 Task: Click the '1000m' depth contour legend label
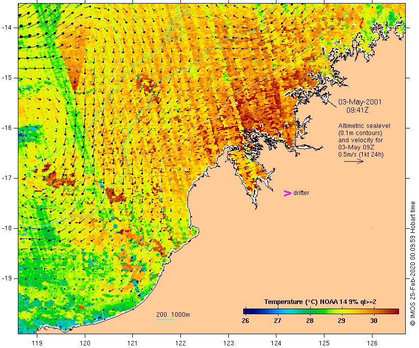click(x=180, y=315)
